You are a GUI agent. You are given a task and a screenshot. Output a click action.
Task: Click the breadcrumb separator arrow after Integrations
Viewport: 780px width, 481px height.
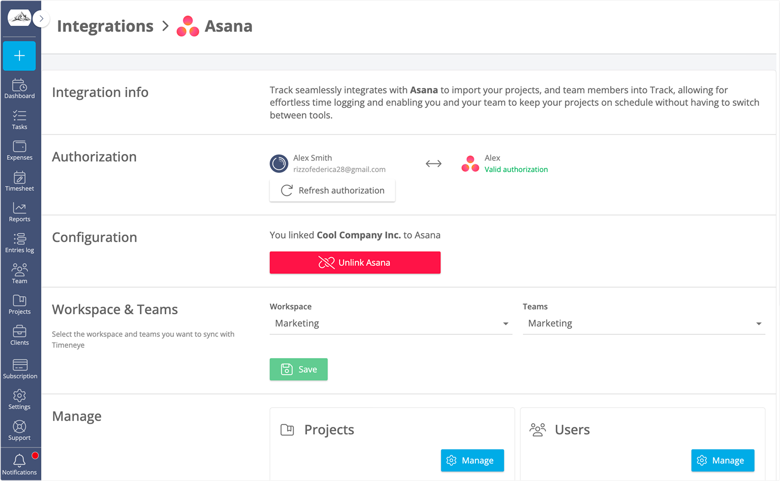coord(165,26)
